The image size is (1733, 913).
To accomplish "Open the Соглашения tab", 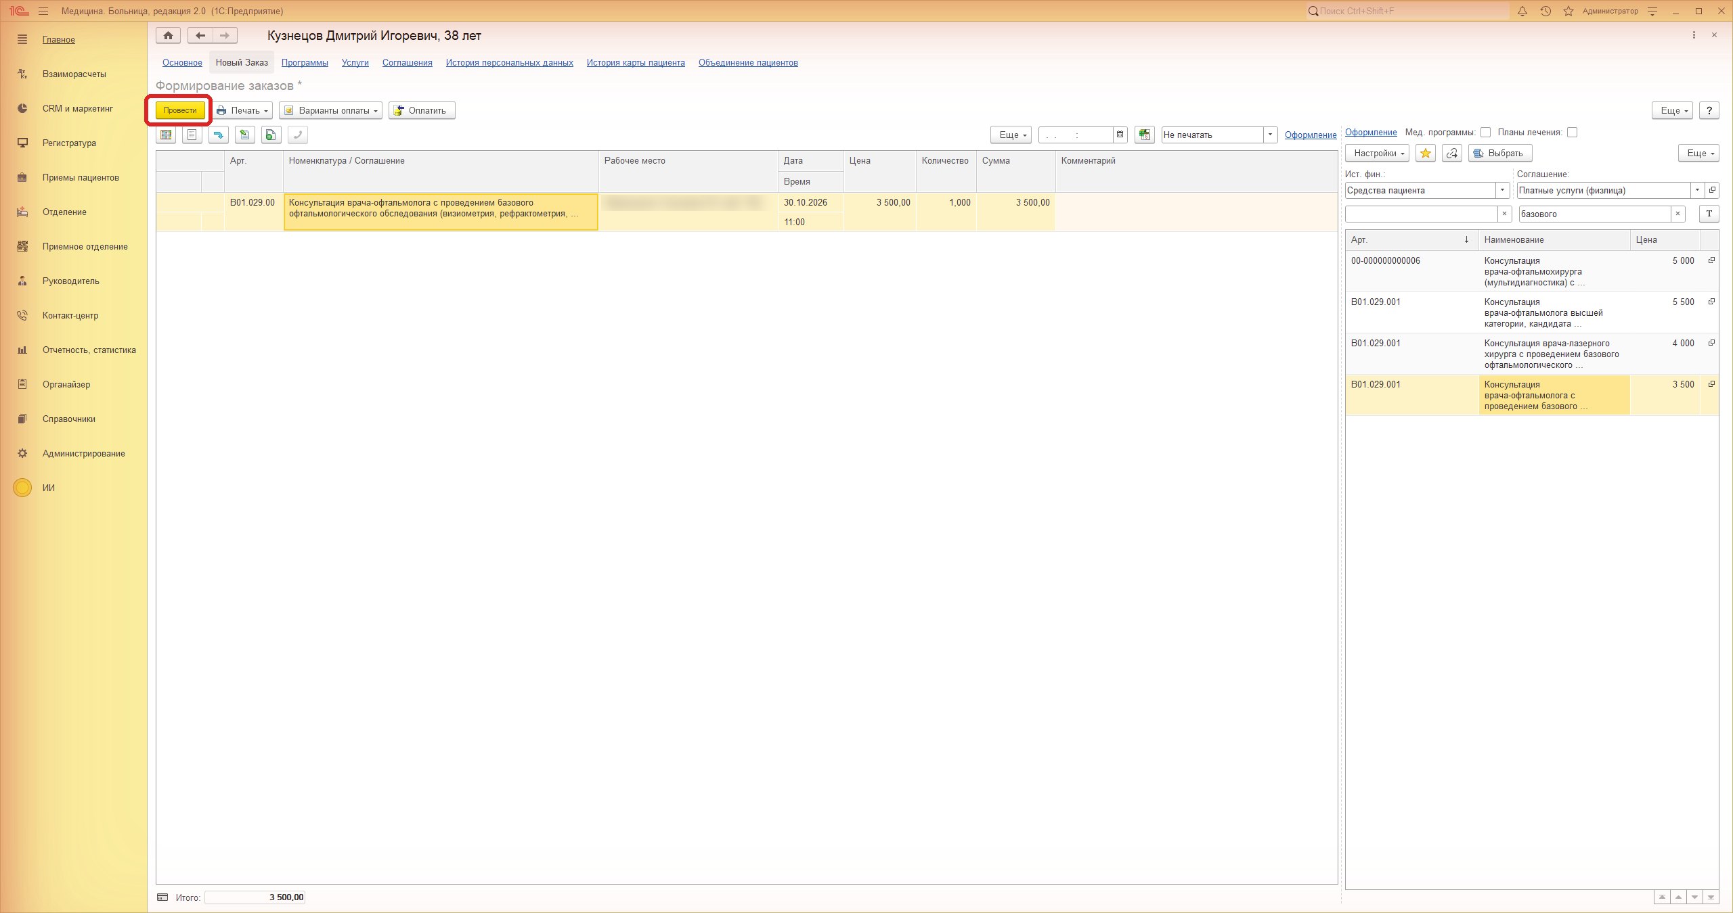I will tap(408, 63).
